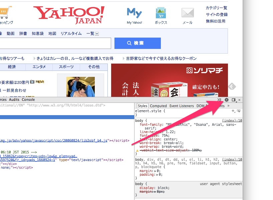
Task: Switch to the Computed tab
Action: pyautogui.click(x=158, y=106)
